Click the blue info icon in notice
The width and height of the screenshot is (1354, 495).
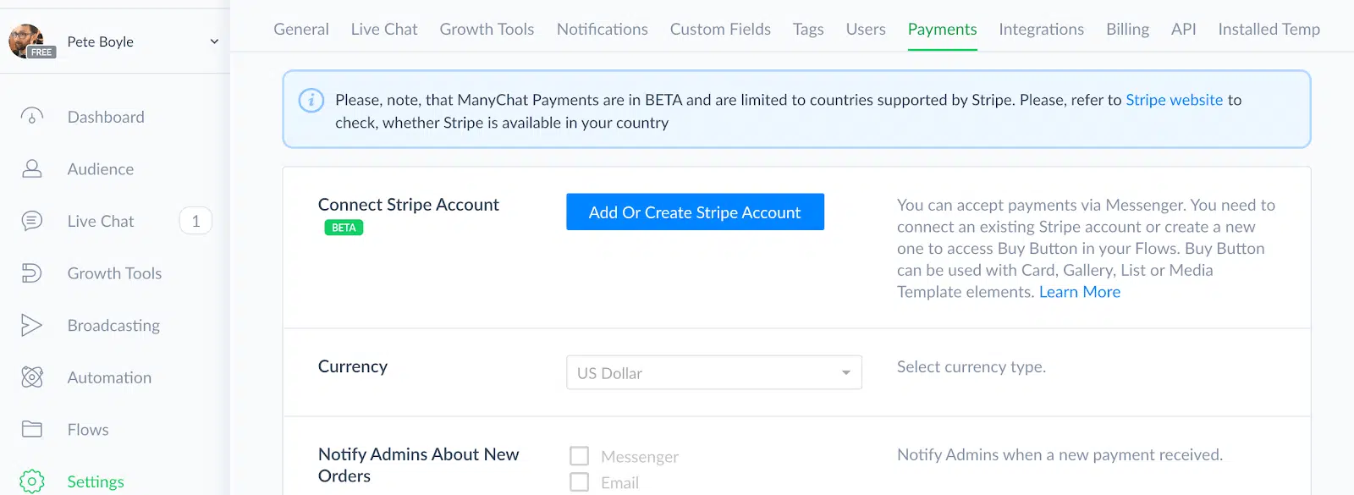click(311, 101)
